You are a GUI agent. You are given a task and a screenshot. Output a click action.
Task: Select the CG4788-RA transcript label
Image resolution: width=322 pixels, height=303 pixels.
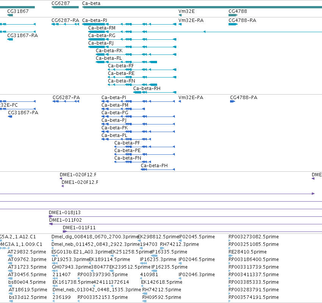click(242, 20)
